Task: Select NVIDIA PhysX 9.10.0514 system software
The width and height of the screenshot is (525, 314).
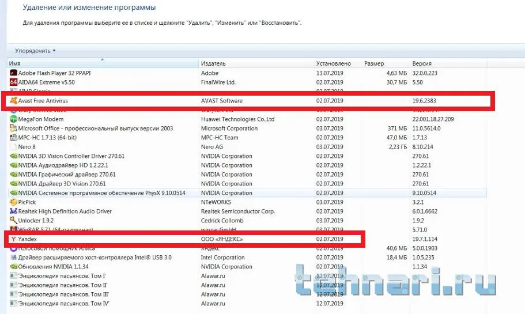Action: [x=102, y=193]
